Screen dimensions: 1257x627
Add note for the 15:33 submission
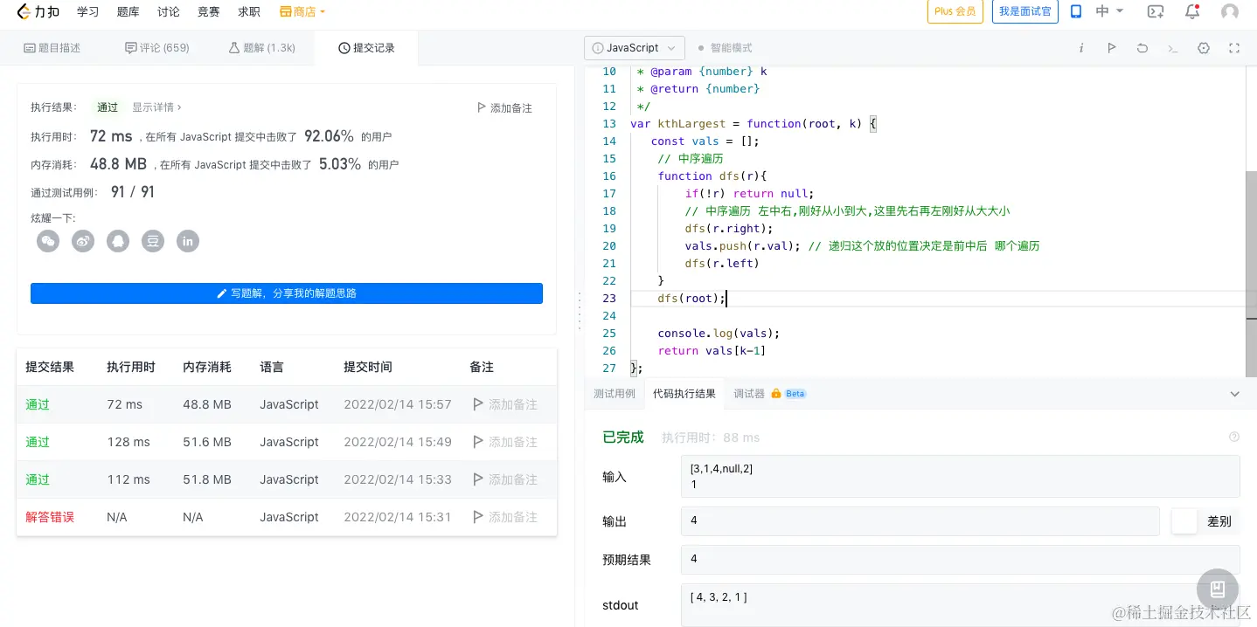coord(505,479)
